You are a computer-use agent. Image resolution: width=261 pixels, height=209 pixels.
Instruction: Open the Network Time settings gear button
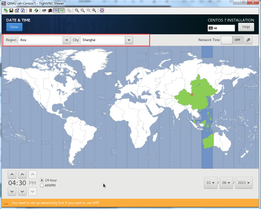point(248,40)
